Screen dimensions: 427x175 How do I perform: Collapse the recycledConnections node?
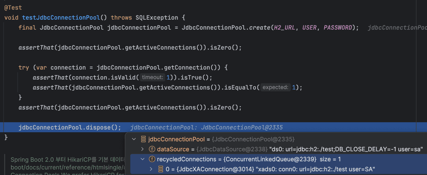click(x=142, y=159)
